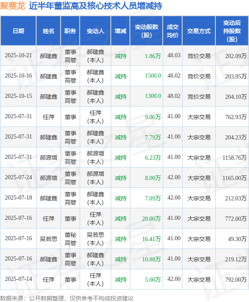The image size is (249, 302).
Task: Click the 增减 column header
Action: point(120,31)
